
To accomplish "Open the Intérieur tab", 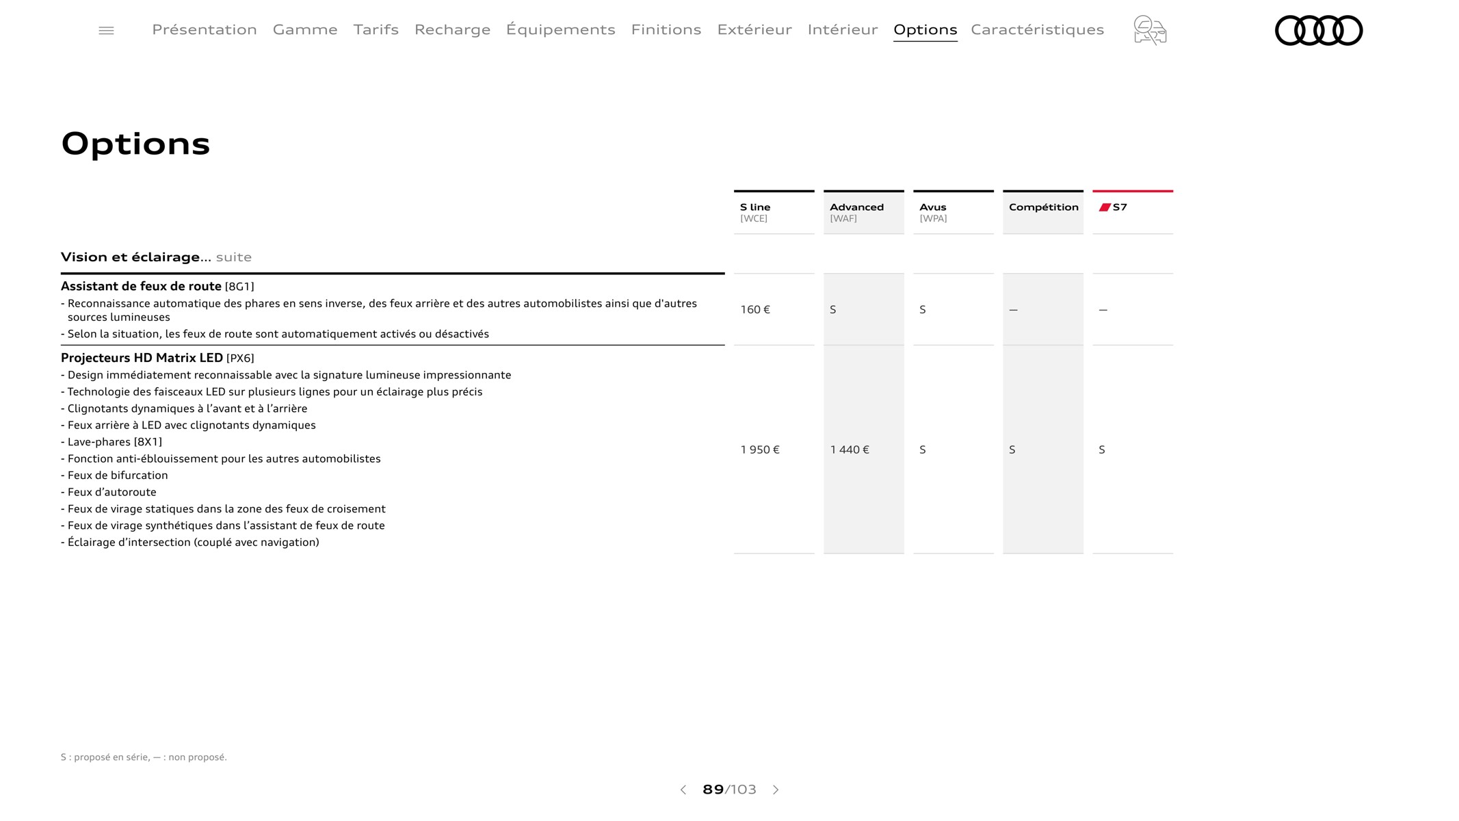I will (842, 29).
